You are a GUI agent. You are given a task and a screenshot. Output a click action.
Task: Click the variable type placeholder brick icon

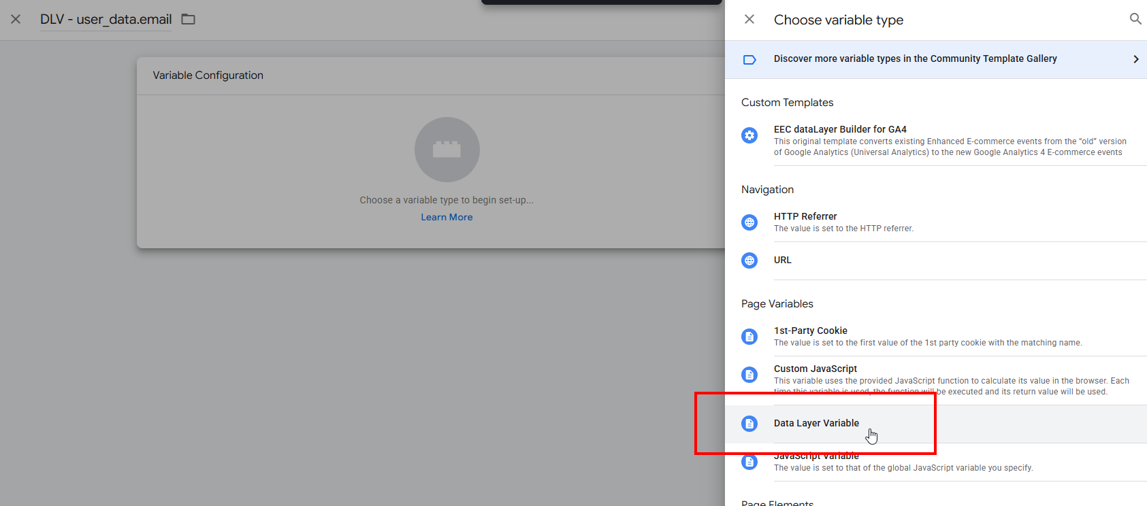click(x=447, y=150)
